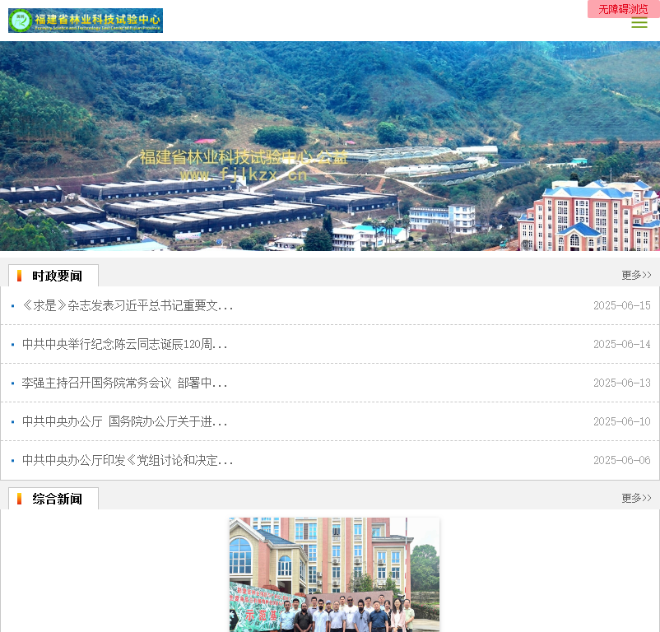
Task: Click the 无障碍浏览 accessibility button
Action: pos(622,9)
